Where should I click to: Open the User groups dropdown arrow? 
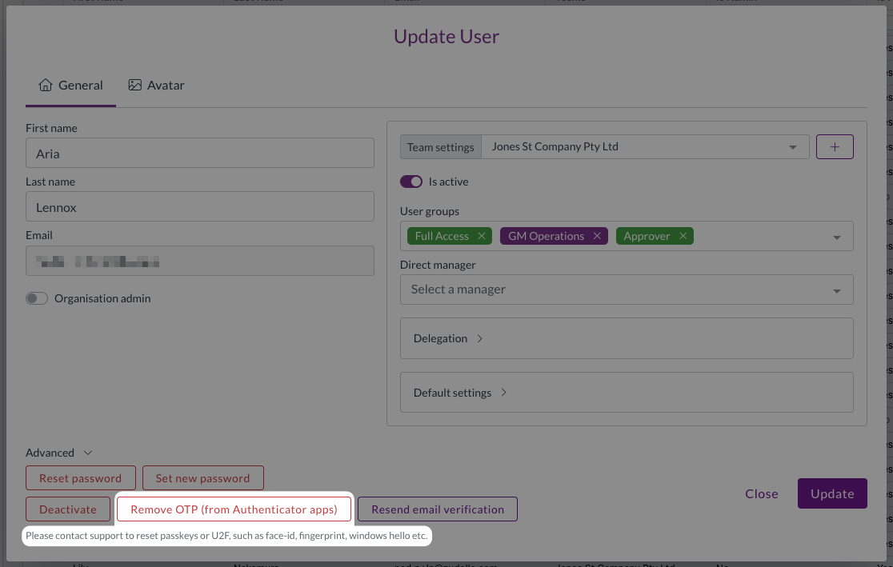point(837,237)
